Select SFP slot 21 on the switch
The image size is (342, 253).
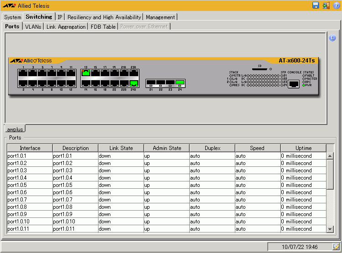click(x=151, y=83)
